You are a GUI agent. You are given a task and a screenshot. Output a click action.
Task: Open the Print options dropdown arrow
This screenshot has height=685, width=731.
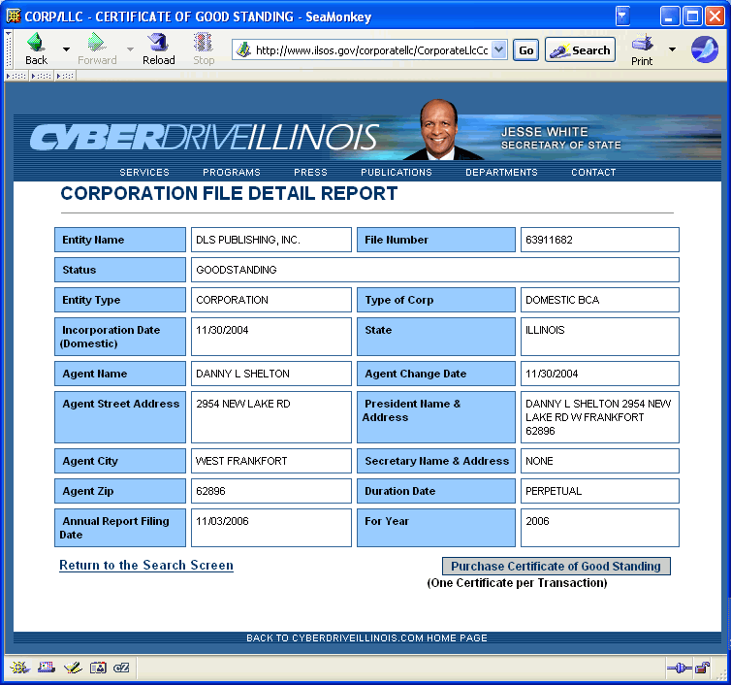coord(672,49)
